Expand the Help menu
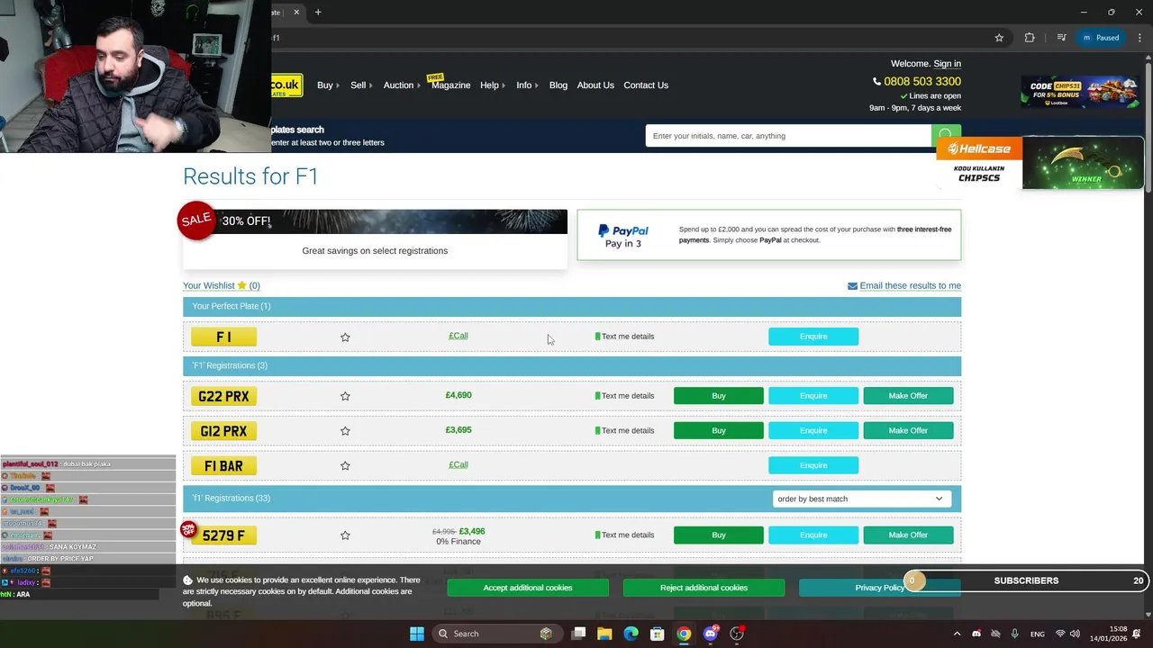The height and width of the screenshot is (648, 1153). [x=493, y=85]
